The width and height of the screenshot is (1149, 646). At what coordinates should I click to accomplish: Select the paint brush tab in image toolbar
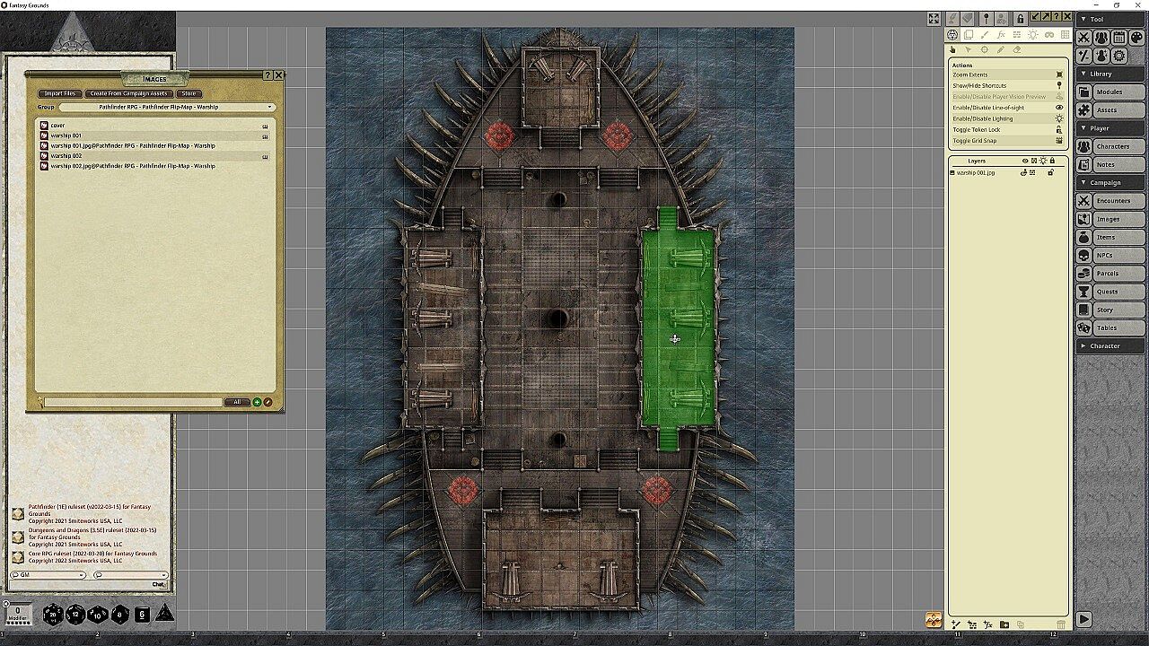(x=985, y=35)
